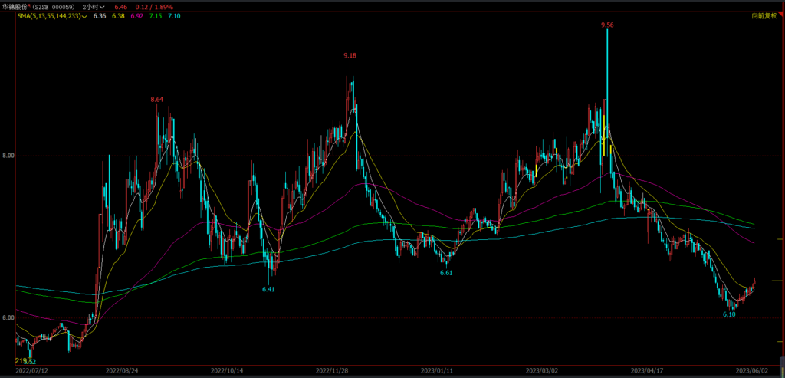Open the 2小时 timeframe dropdown
This screenshot has width=785, height=378.
click(94, 7)
